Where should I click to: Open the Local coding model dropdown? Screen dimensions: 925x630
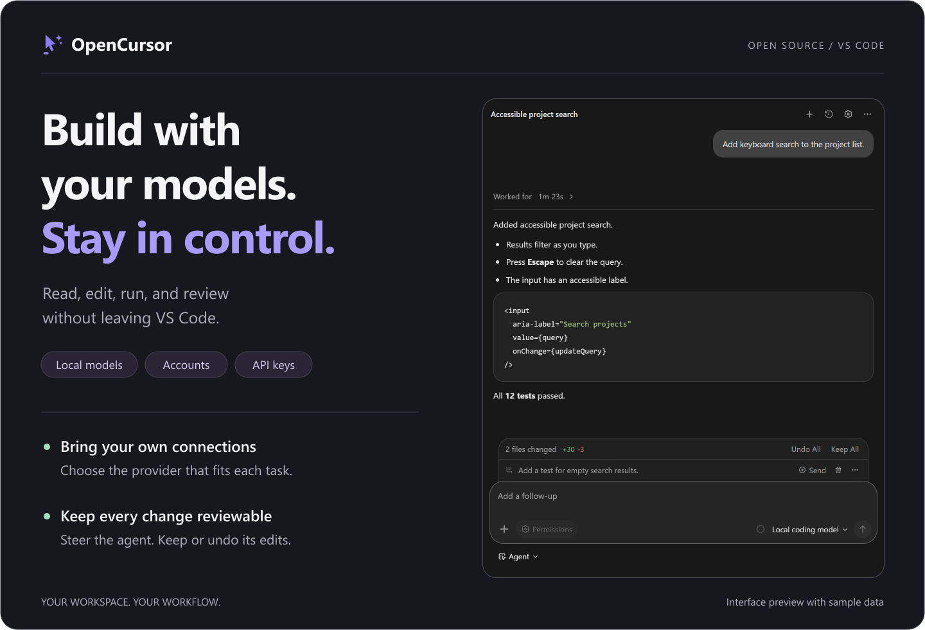coord(809,529)
